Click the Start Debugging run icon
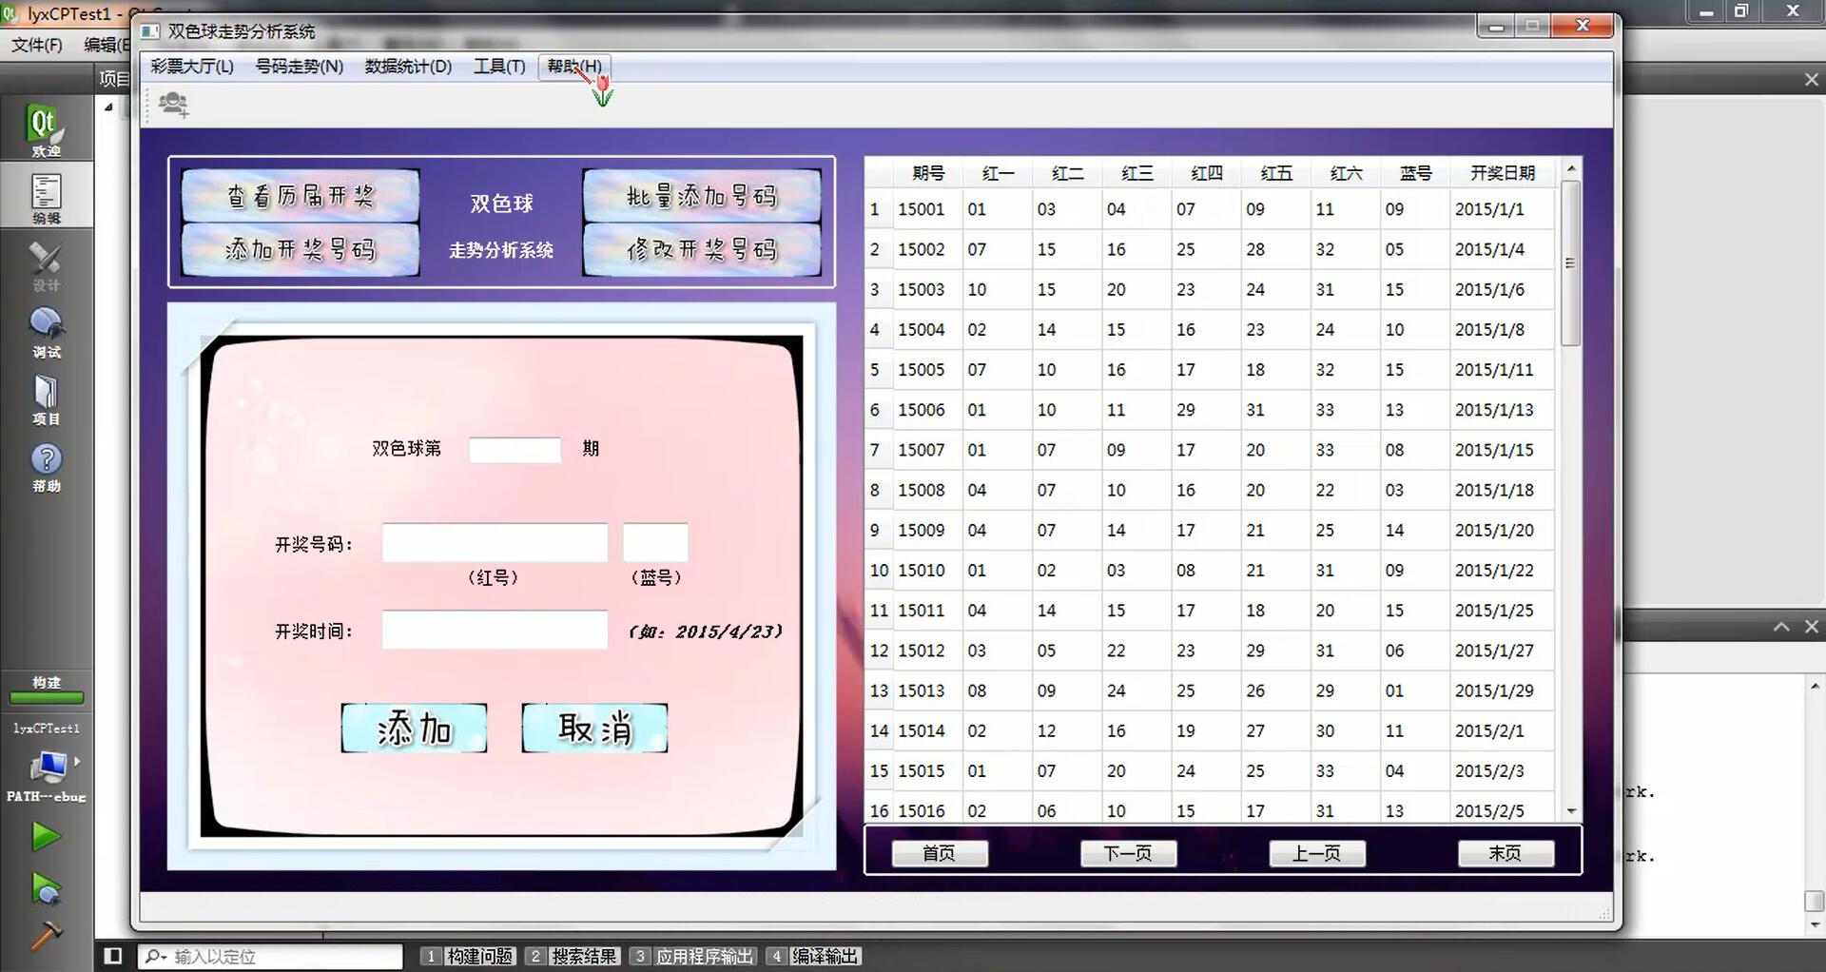Screen dimensions: 1826x972 click(x=45, y=888)
